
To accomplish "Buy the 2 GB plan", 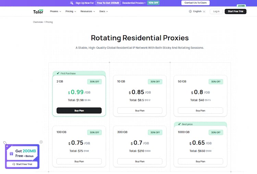I will coord(79,111).
